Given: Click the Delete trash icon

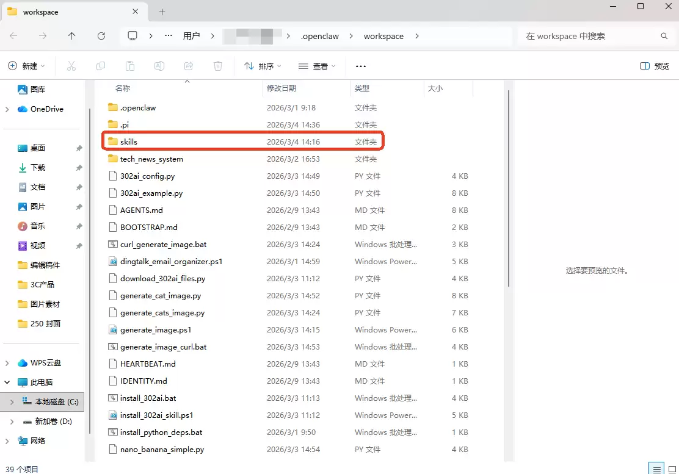Looking at the screenshot, I should click(x=218, y=66).
